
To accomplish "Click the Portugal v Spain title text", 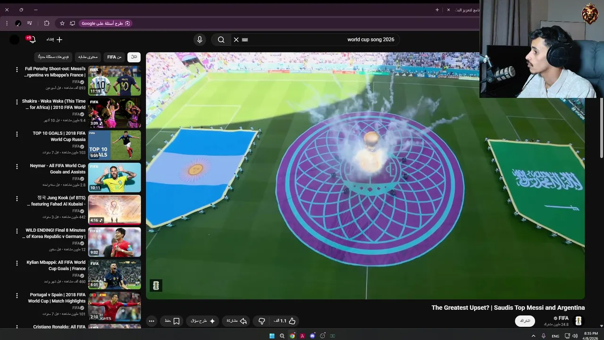I will [x=57, y=298].
